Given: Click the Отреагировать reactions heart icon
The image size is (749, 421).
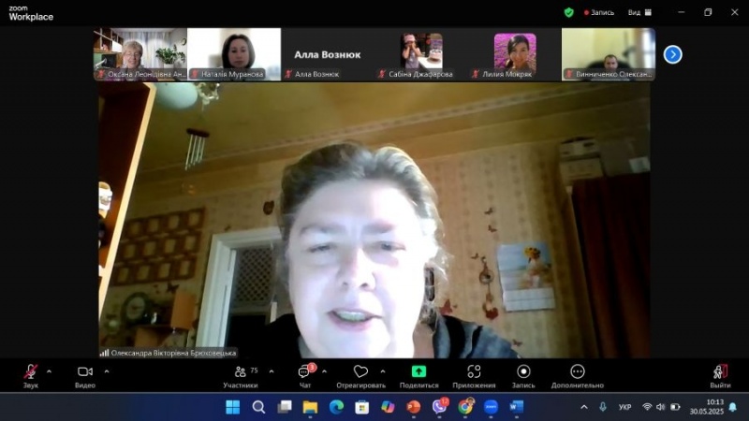Looking at the screenshot, I should pyautogui.click(x=360, y=372).
